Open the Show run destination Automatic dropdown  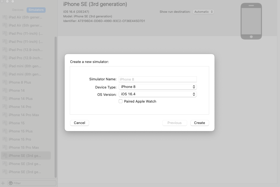(203, 12)
